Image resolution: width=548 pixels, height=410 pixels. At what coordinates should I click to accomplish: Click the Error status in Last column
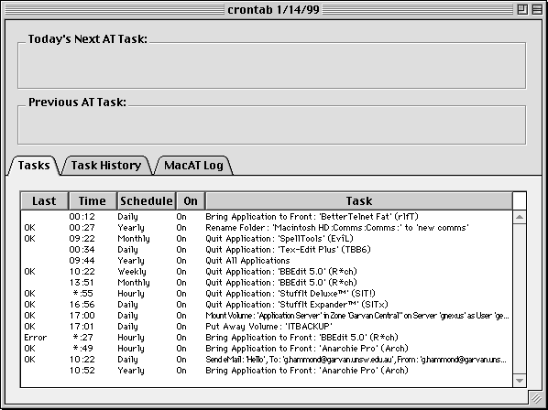click(36, 338)
